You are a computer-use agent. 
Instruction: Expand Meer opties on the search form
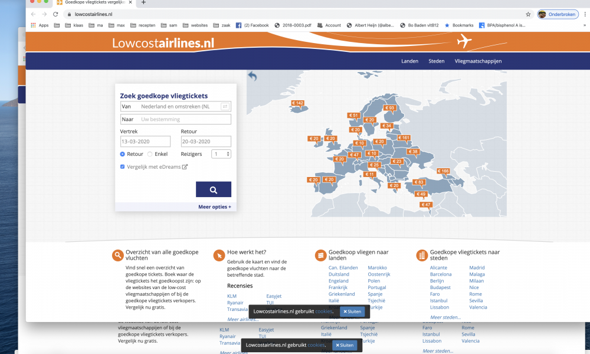click(x=215, y=206)
